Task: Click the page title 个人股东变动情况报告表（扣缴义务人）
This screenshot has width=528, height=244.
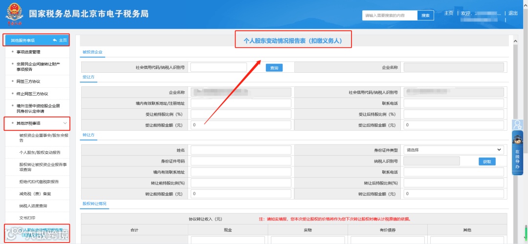Action: 293,41
